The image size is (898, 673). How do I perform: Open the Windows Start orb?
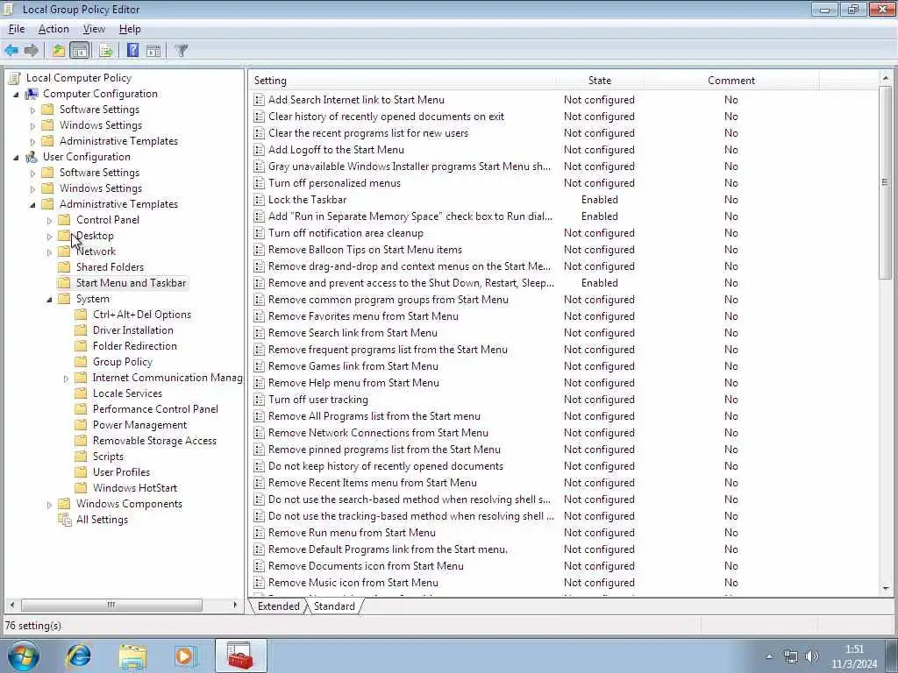click(x=24, y=655)
